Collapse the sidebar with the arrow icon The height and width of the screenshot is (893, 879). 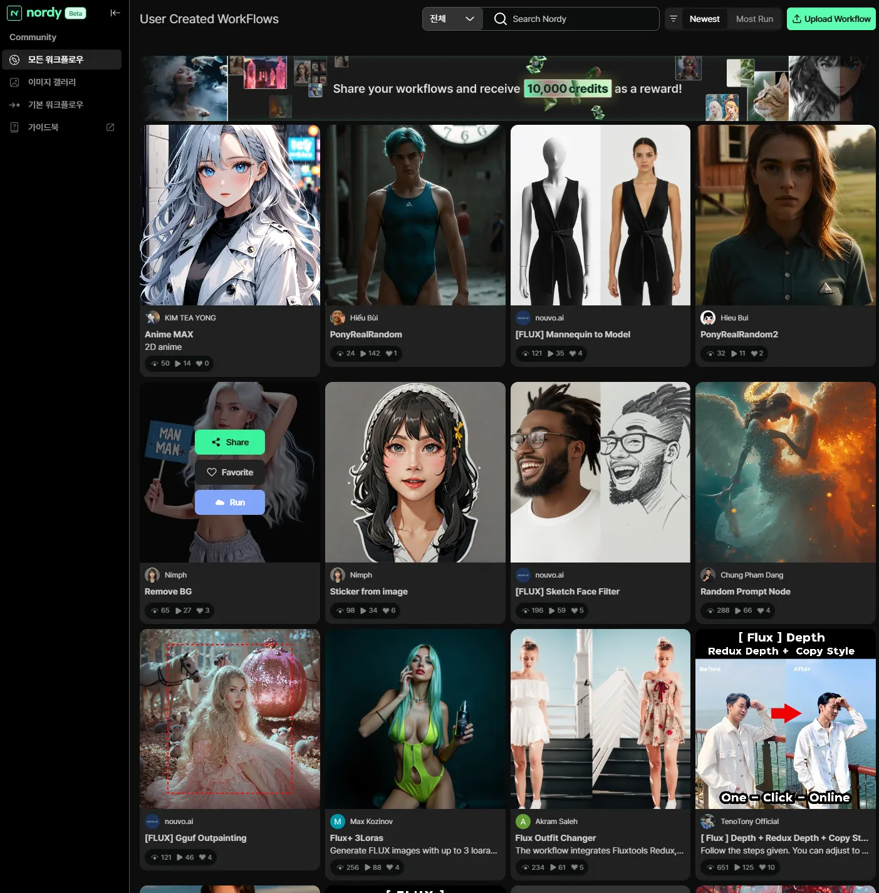pyautogui.click(x=115, y=13)
